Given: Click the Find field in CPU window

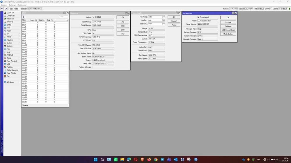Looking at the screenshot, I should pyautogui.click(x=63, y=17).
